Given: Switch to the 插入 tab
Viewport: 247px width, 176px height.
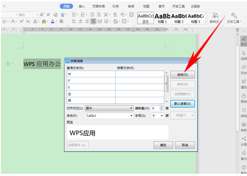Looking at the screenshot, I should click(x=82, y=6).
